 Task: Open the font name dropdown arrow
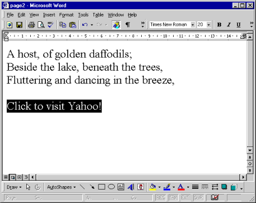coord(193,25)
